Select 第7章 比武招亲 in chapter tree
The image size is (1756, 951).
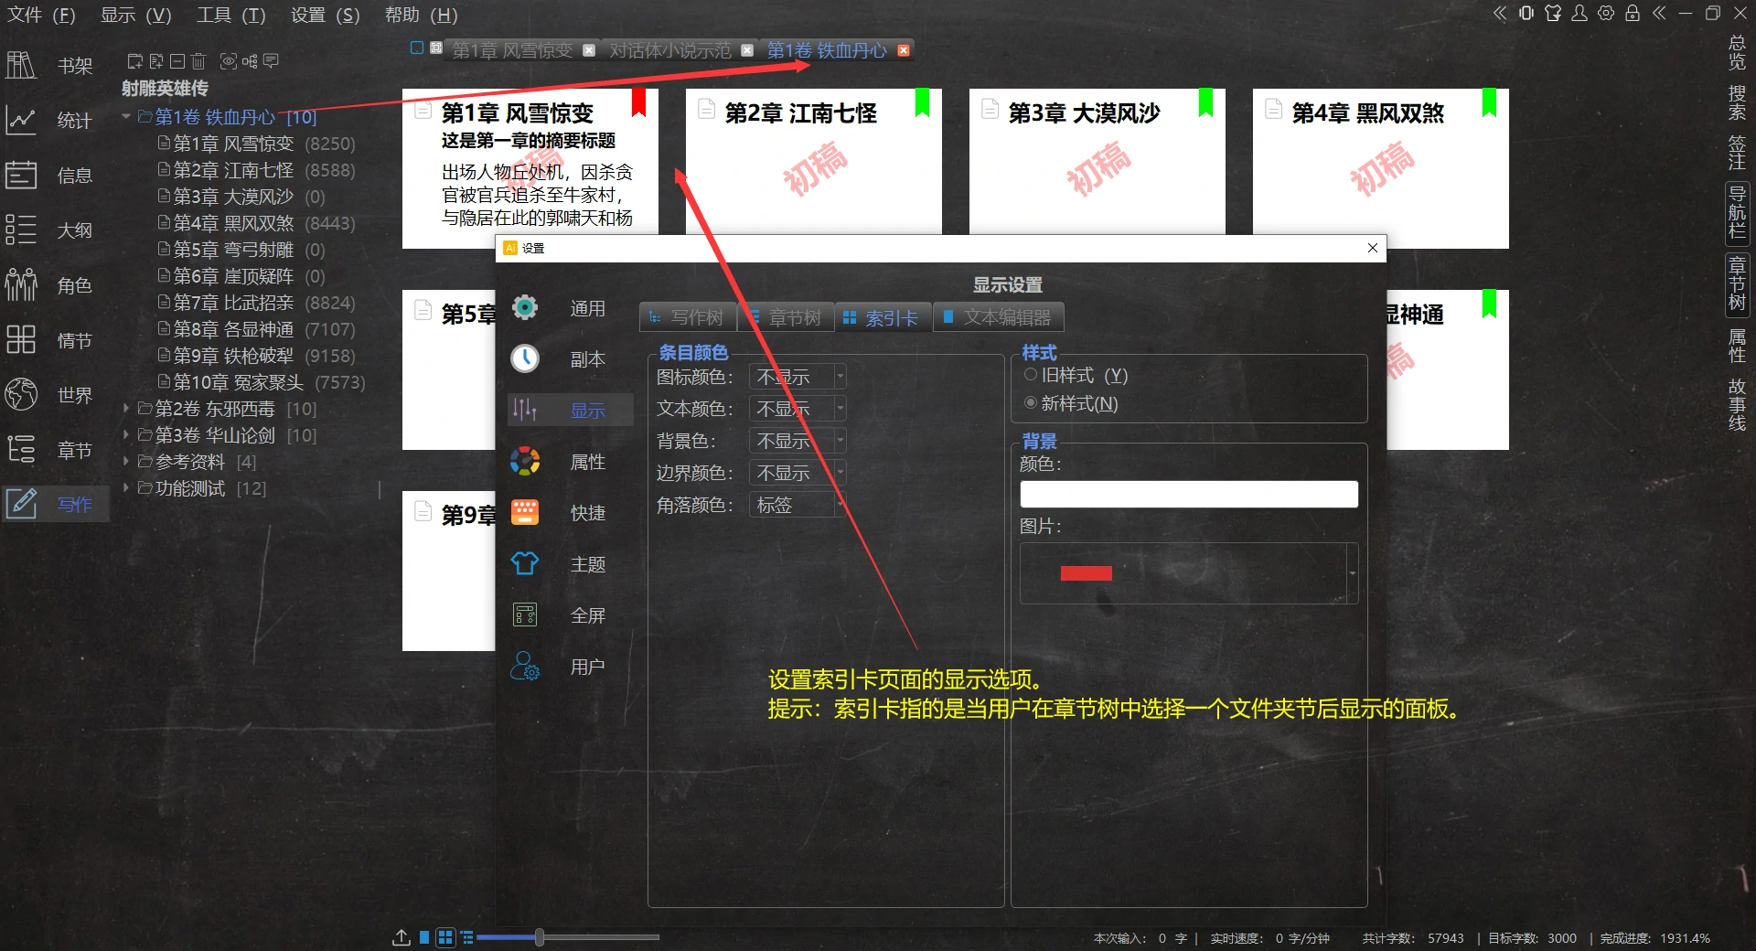tap(255, 303)
